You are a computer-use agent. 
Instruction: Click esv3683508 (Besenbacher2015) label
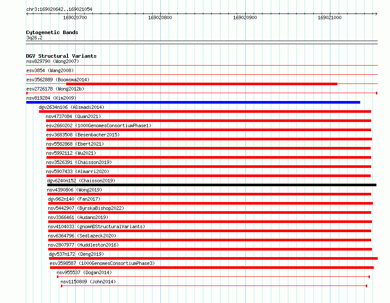pos(83,135)
